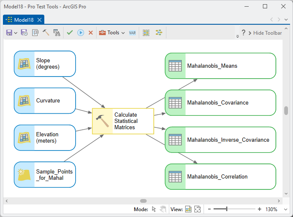Switch to Pan mode hand
The height and width of the screenshot is (217, 293).
163,209
